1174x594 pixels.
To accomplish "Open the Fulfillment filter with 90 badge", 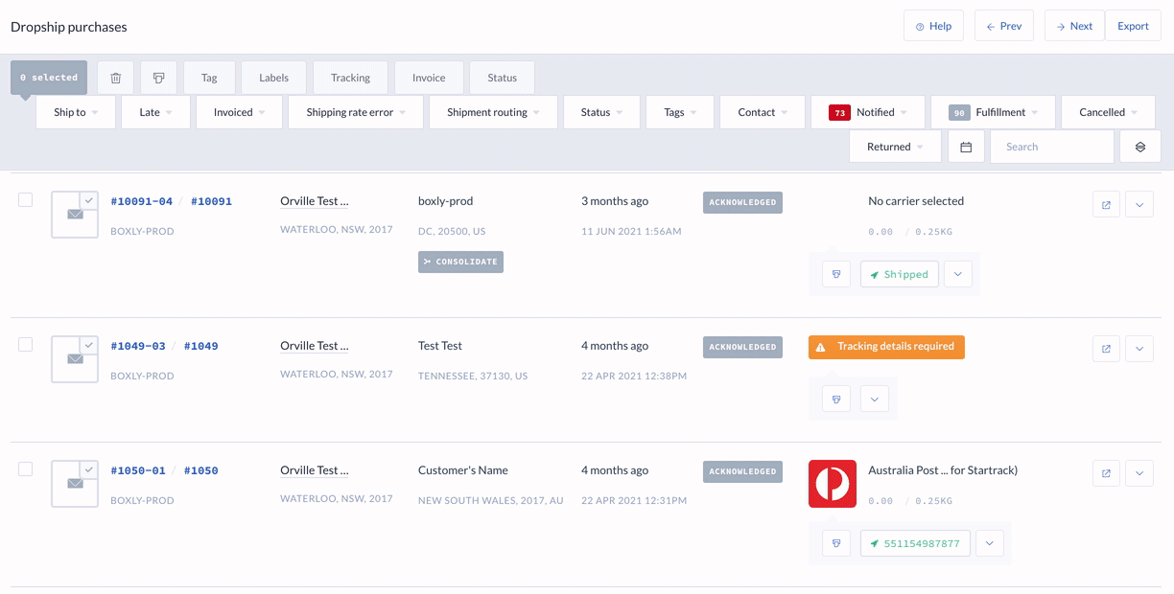I will point(993,112).
